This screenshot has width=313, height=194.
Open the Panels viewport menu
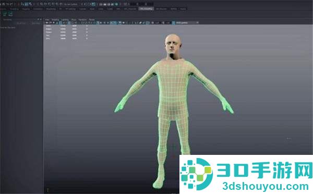click(x=92, y=20)
